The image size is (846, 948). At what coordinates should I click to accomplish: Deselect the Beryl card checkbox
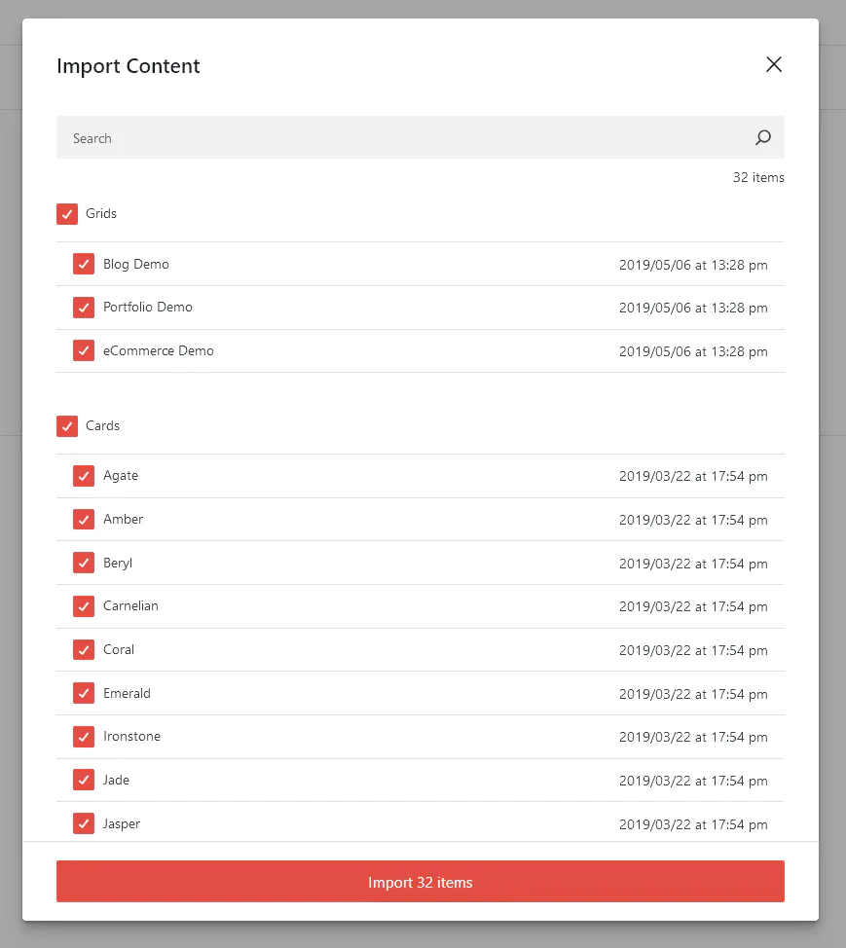[84, 563]
